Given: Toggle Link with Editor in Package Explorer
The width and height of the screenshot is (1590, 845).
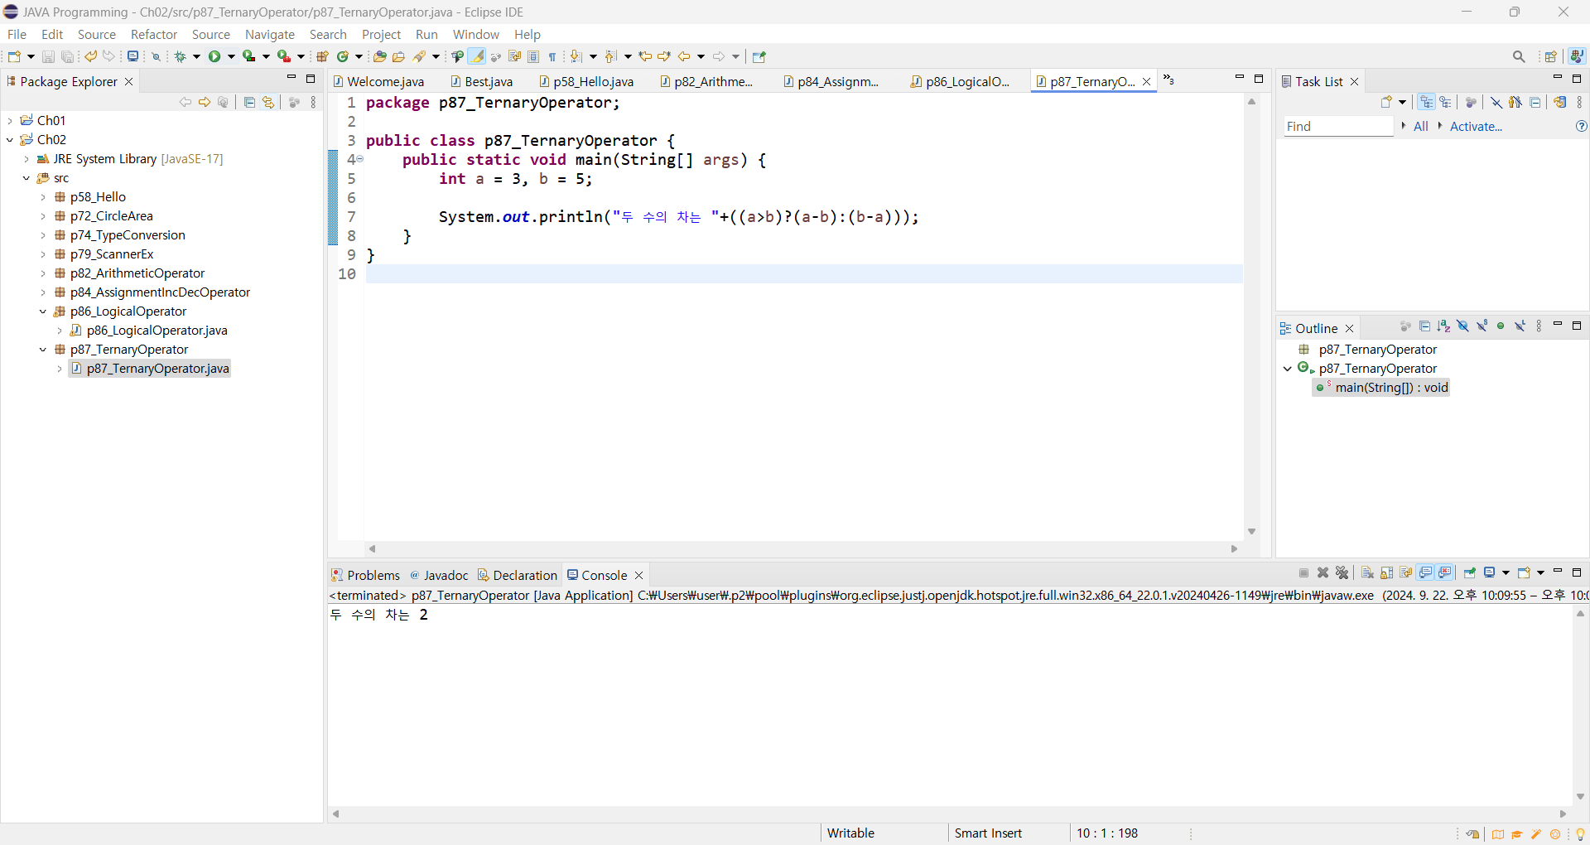Looking at the screenshot, I should 268,102.
